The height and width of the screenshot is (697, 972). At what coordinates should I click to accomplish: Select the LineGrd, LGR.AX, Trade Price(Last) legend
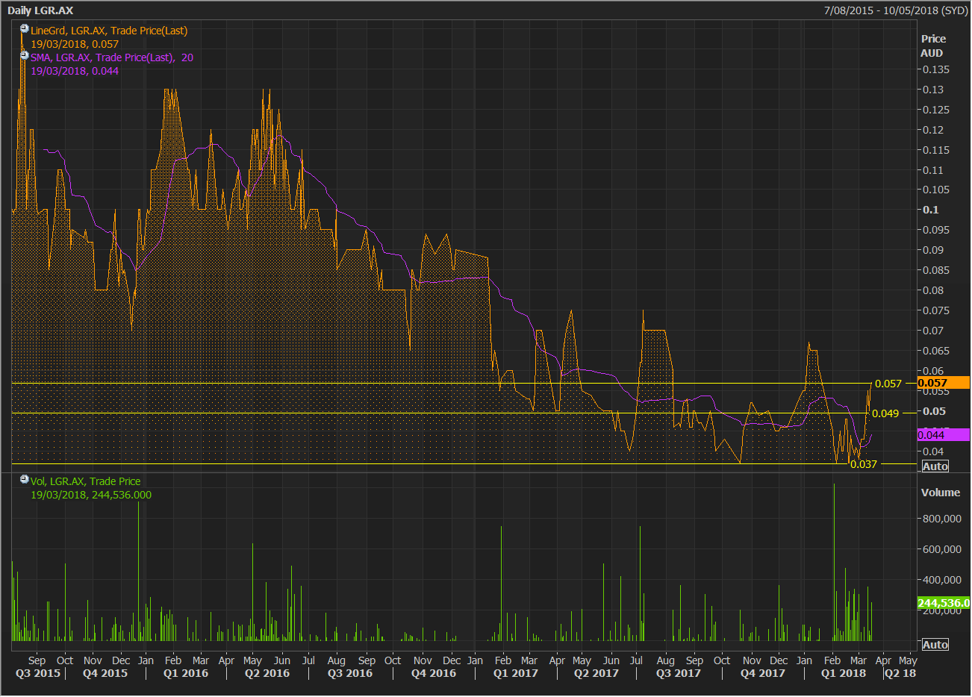[109, 31]
